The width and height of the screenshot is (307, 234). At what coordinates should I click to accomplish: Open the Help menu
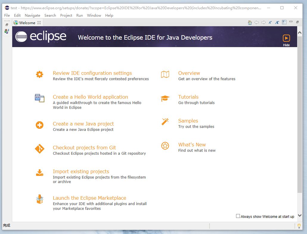109,15
